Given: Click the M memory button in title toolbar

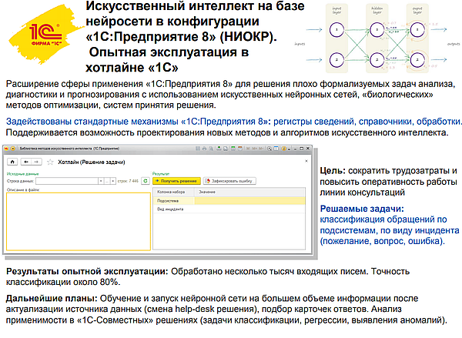Looking at the screenshot, I should pos(248,149).
